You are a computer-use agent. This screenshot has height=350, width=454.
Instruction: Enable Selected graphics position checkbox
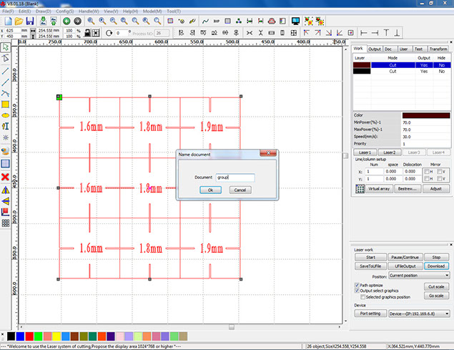(362, 297)
